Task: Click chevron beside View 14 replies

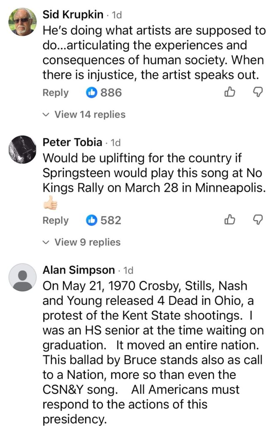Action: [x=47, y=114]
